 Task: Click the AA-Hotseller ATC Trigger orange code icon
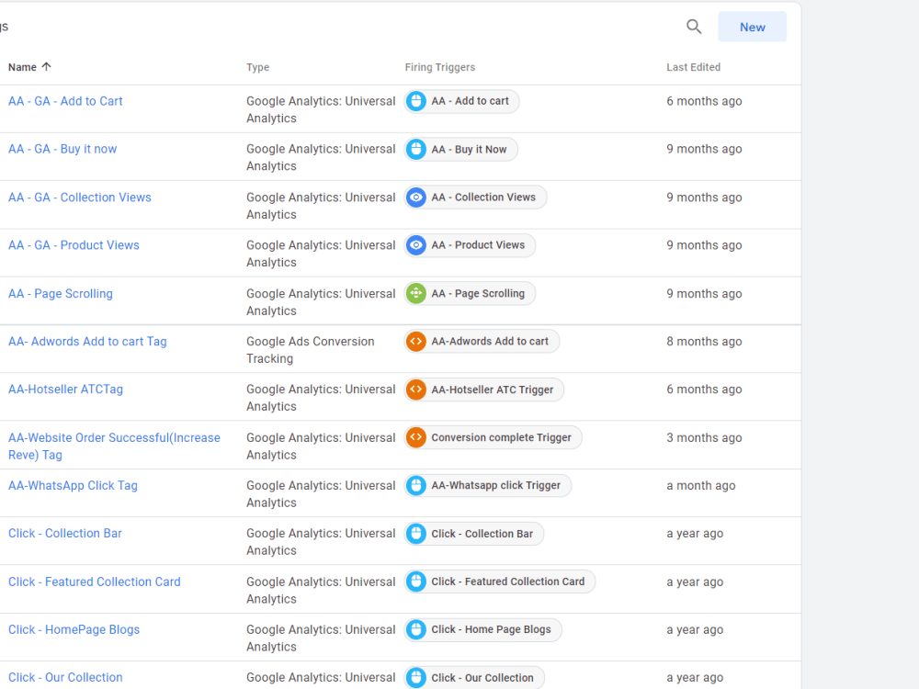[x=416, y=389]
